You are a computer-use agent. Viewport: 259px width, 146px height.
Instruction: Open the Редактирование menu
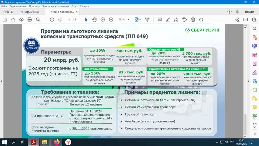(18, 6)
